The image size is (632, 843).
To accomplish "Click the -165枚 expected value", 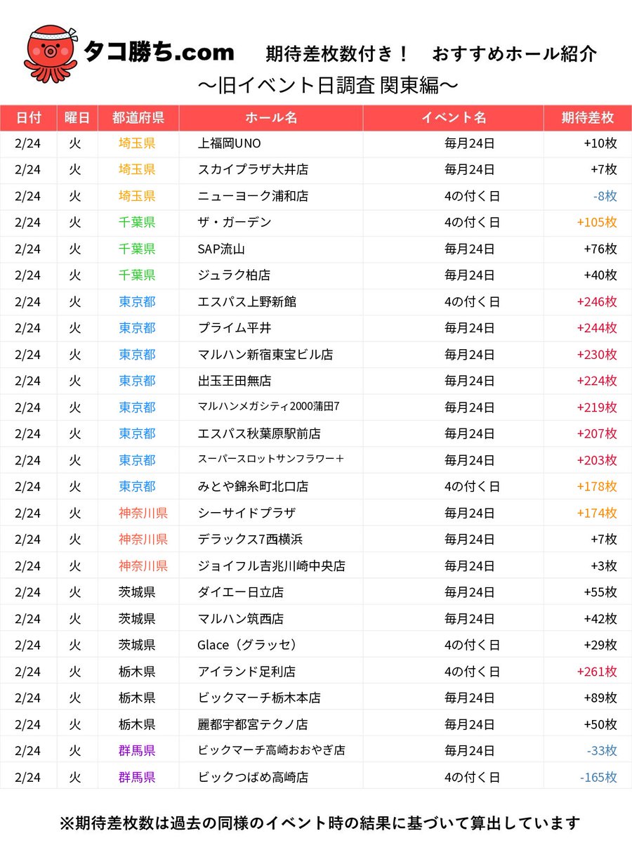I will (598, 777).
